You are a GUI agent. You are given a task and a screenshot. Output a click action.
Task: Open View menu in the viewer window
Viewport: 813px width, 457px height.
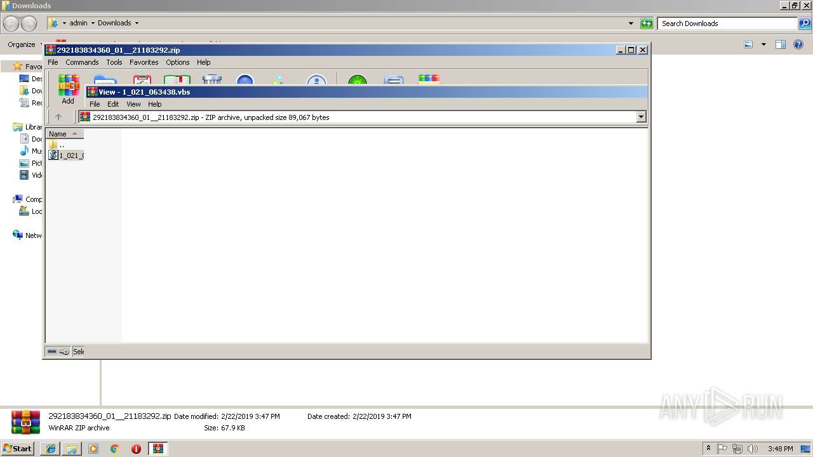(133, 104)
